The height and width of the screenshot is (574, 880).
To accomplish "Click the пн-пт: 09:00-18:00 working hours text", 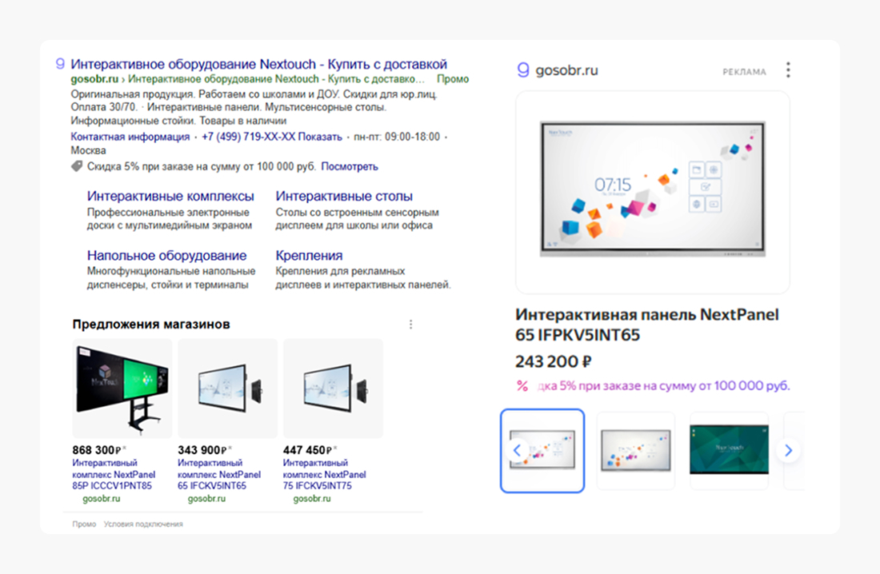I will click(397, 137).
